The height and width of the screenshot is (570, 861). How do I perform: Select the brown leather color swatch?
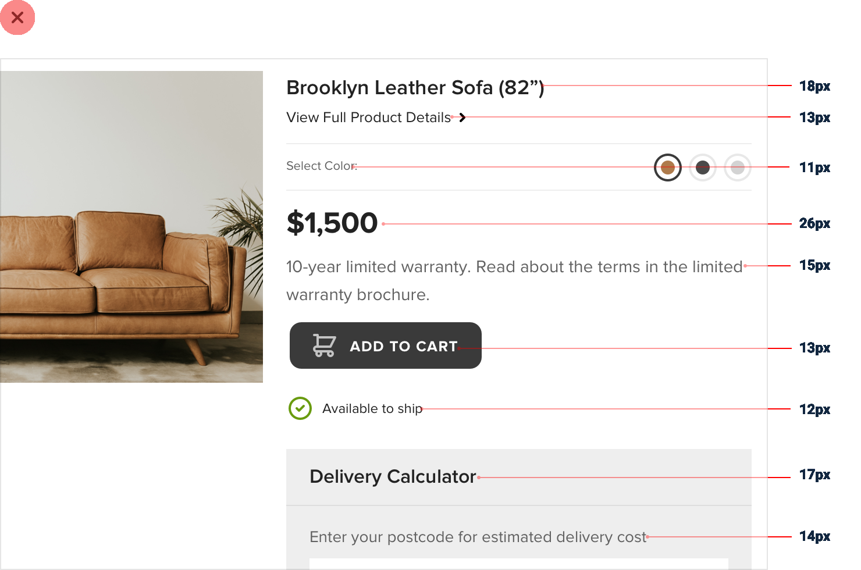pos(668,168)
